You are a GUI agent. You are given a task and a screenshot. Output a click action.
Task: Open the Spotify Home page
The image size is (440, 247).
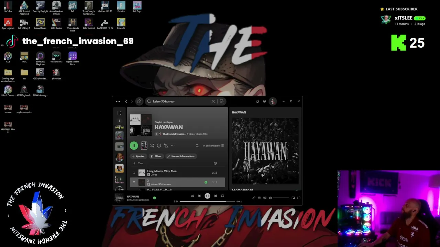139,102
